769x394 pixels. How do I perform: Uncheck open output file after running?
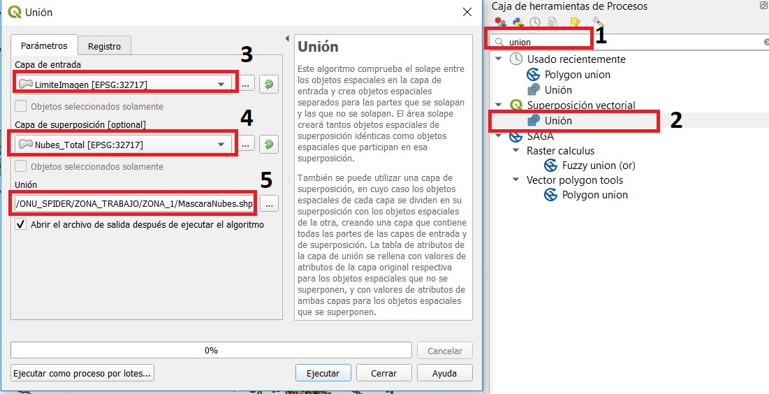point(21,225)
